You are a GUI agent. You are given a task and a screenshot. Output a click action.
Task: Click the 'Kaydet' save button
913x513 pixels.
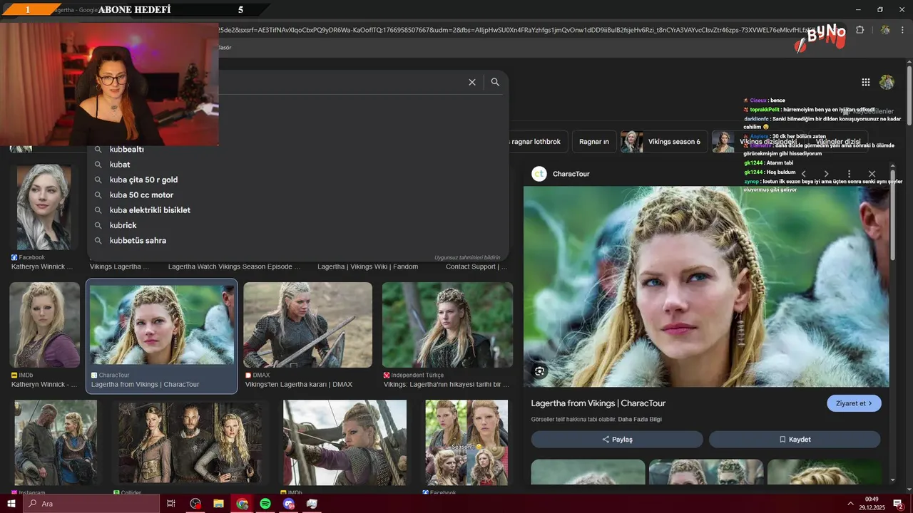(x=795, y=440)
